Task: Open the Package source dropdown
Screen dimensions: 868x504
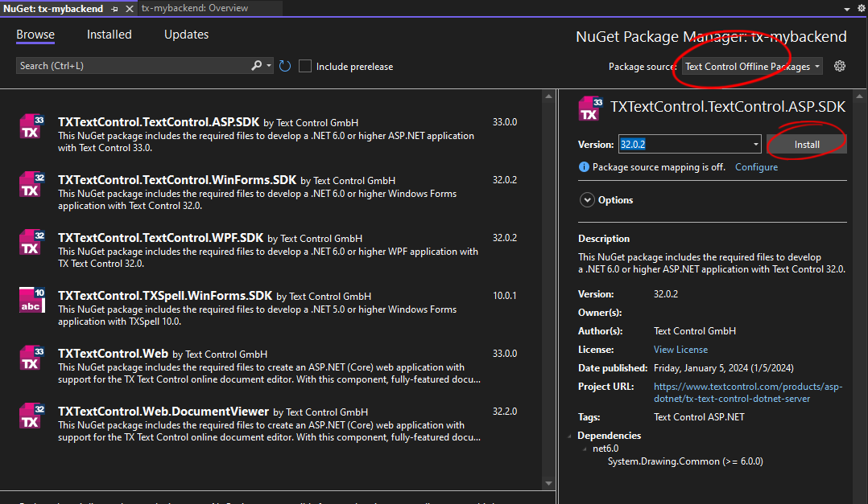Action: 752,66
